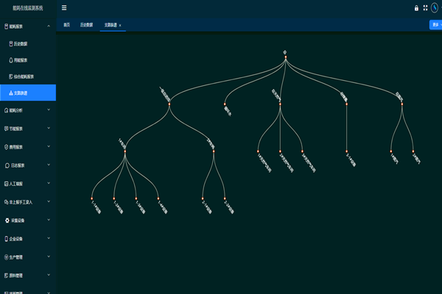The height and width of the screenshot is (294, 442).
Task: Expand the 能耗分析 sidebar menu
Action: (49, 110)
